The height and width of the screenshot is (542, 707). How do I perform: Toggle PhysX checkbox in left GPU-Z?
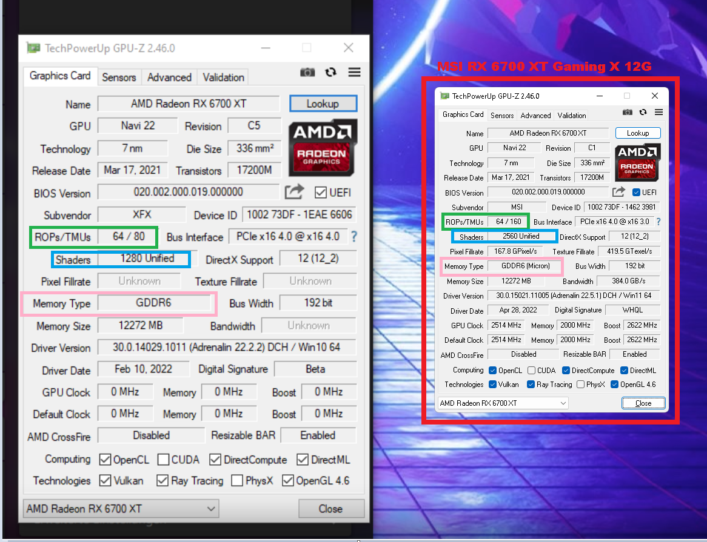click(x=236, y=480)
